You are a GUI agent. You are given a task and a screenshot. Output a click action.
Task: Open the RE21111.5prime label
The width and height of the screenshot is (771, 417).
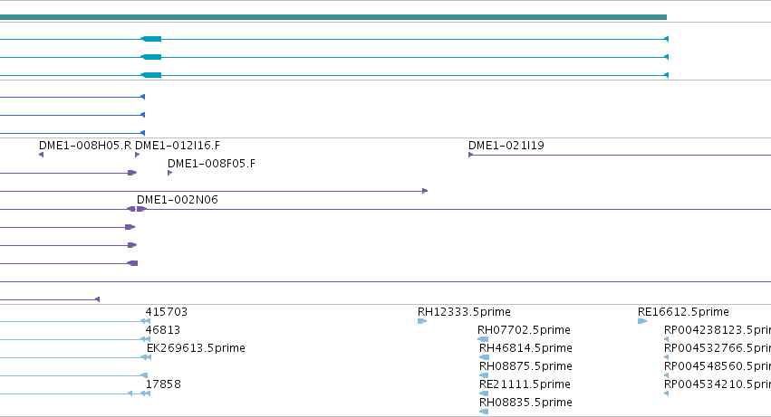(x=525, y=384)
